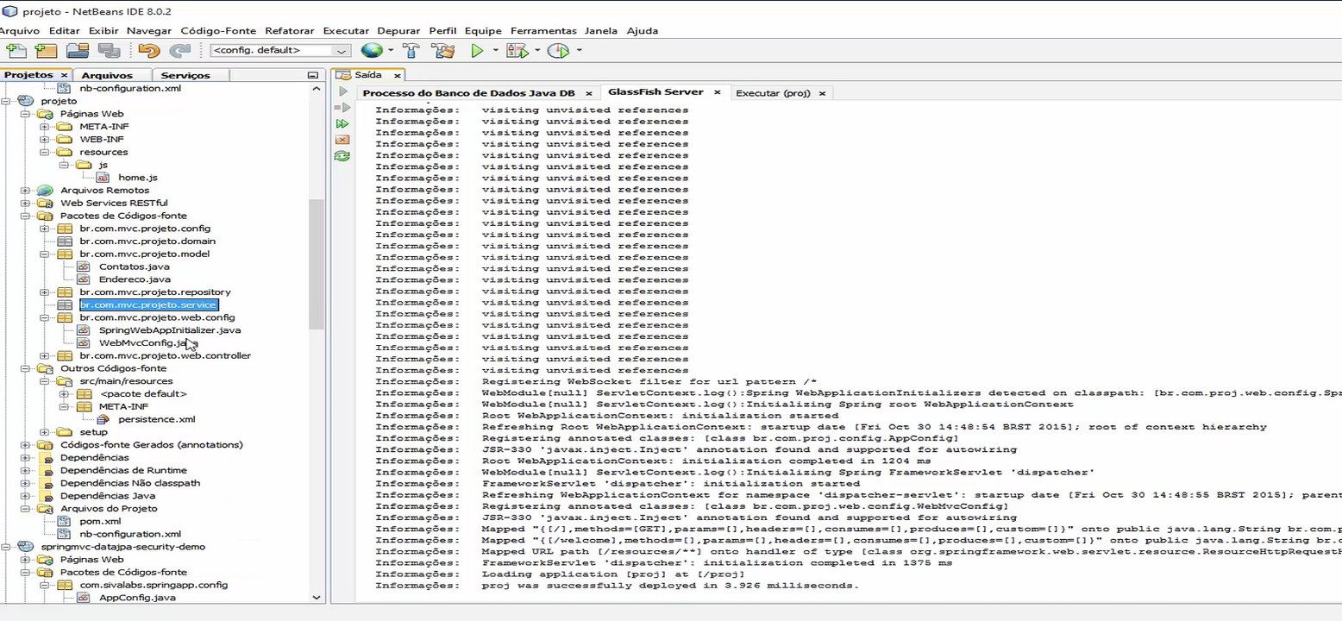Collapse the br.com.mvc.projeto.model package
Viewport: 1342px width, 621px height.
pos(44,254)
